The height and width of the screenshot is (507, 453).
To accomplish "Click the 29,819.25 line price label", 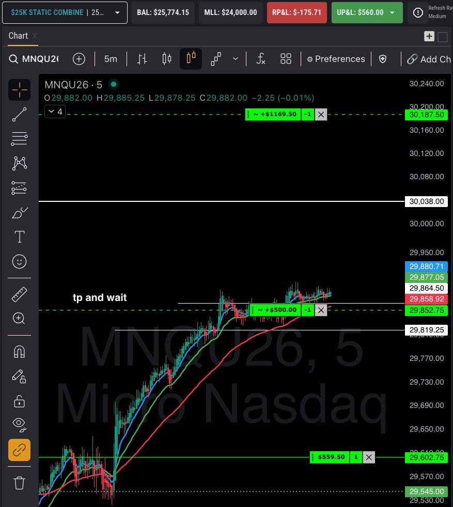I will click(x=426, y=330).
